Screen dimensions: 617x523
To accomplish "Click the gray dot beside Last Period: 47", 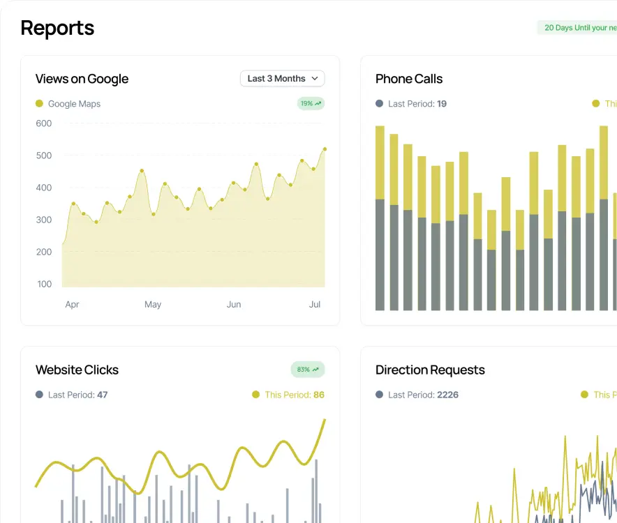I will 40,395.
